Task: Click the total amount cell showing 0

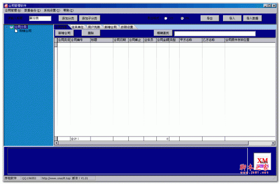Action: point(163,139)
